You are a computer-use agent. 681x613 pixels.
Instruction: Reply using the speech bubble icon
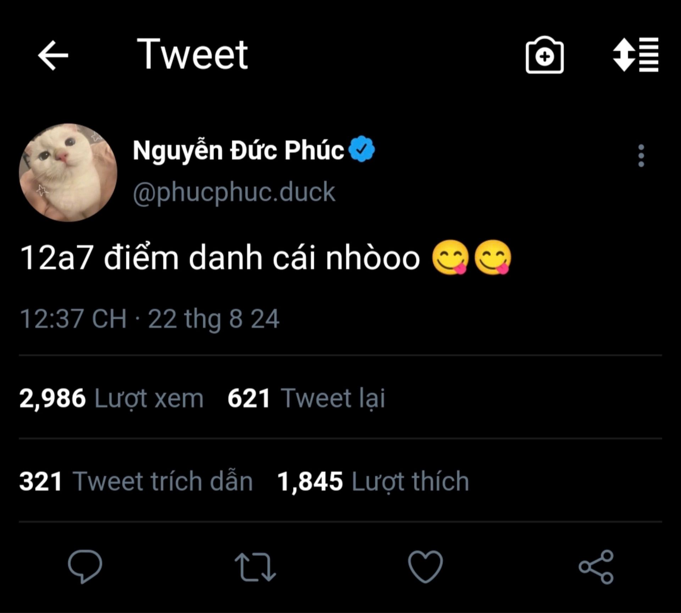pos(85,566)
